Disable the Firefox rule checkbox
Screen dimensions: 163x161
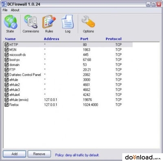click(x=7, y=105)
